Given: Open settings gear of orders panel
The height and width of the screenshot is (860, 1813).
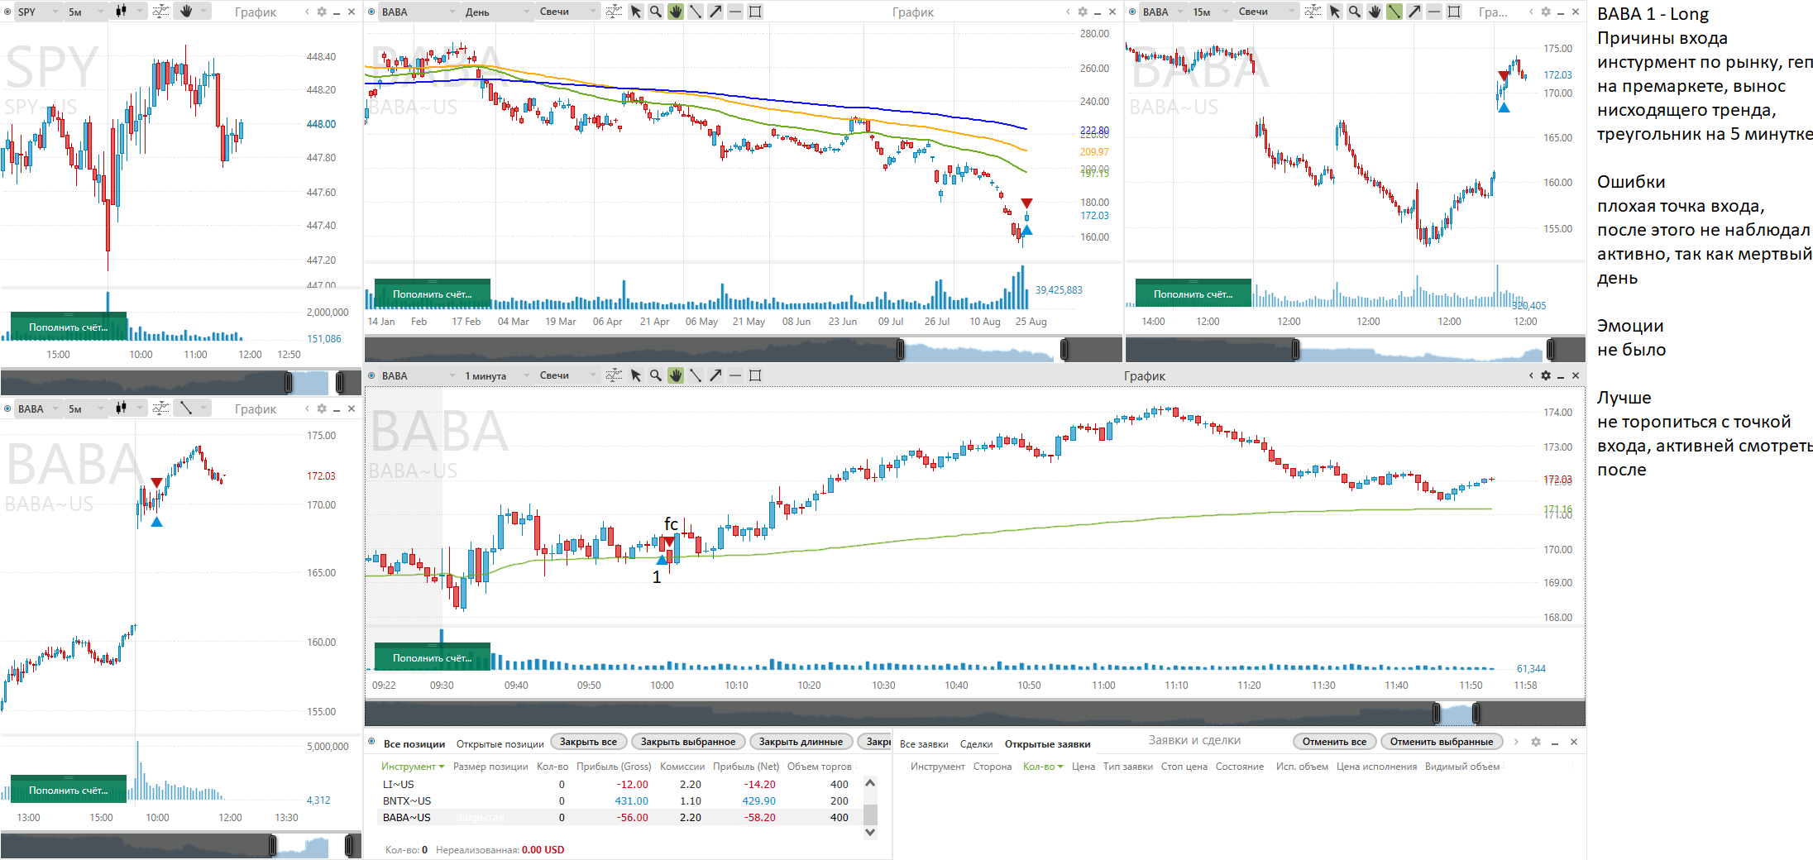Looking at the screenshot, I should coord(1536,742).
